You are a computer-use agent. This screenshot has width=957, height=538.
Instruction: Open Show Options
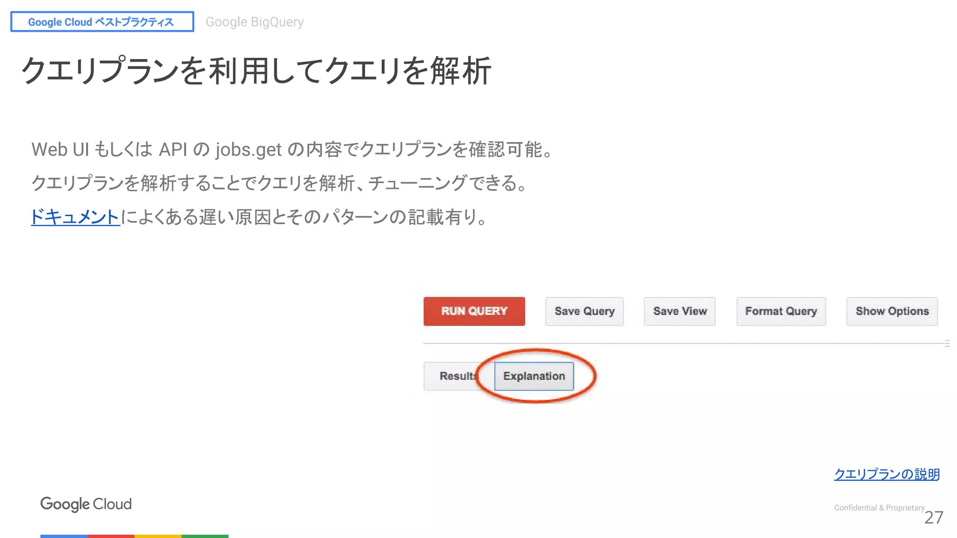click(892, 311)
